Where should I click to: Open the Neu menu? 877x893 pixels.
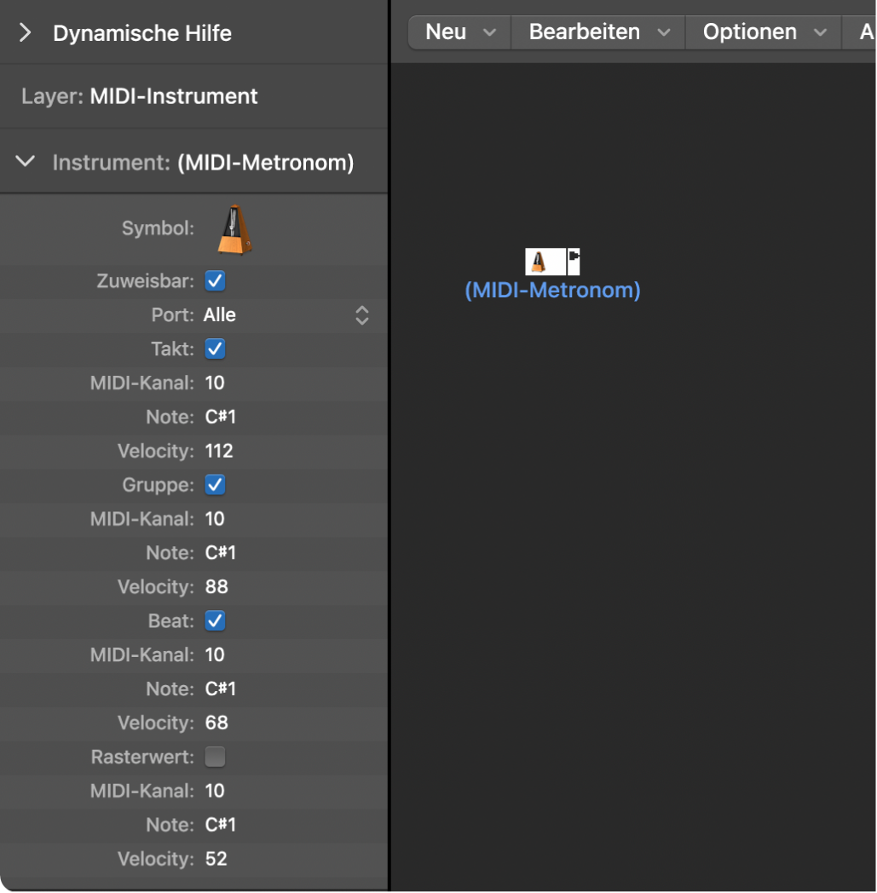pos(460,32)
